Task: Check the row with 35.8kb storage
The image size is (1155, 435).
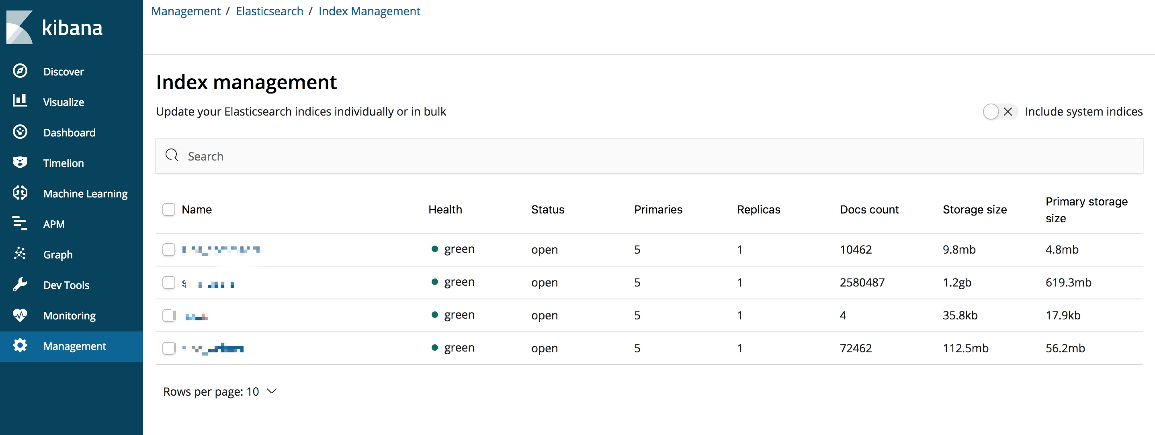Action: (168, 315)
